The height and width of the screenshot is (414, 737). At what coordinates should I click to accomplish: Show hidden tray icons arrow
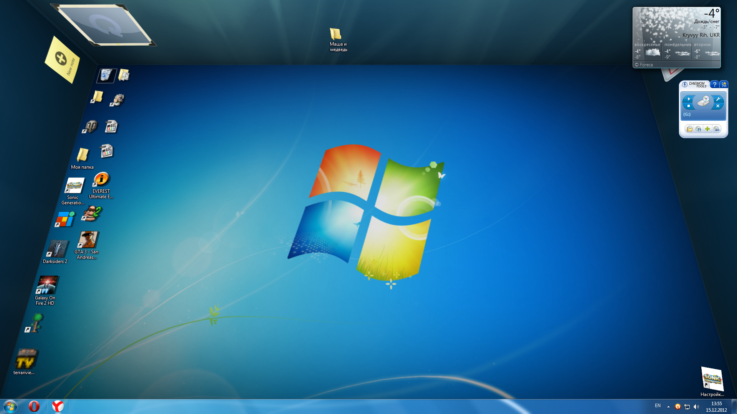point(668,407)
